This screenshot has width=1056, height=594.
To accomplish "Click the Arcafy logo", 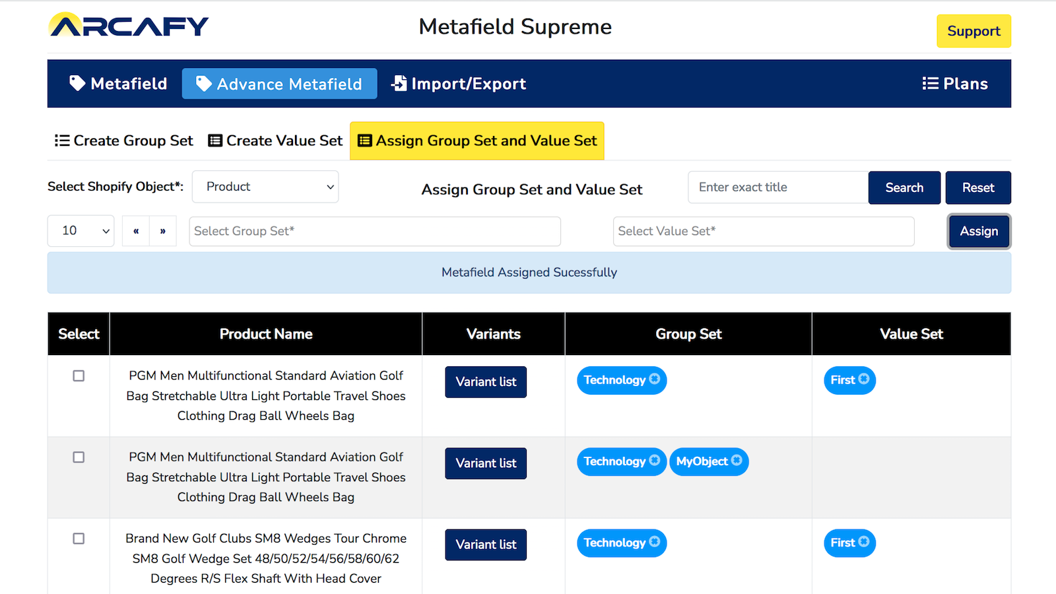I will 129,26.
